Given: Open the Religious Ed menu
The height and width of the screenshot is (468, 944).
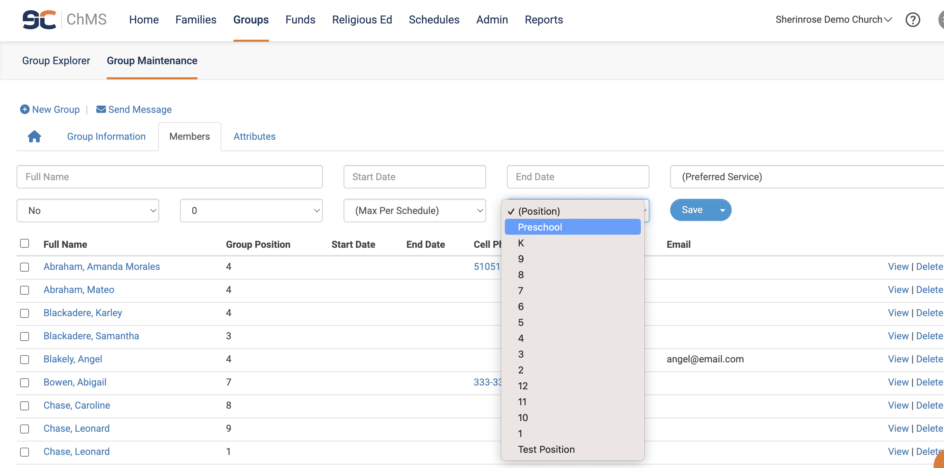Looking at the screenshot, I should (362, 19).
